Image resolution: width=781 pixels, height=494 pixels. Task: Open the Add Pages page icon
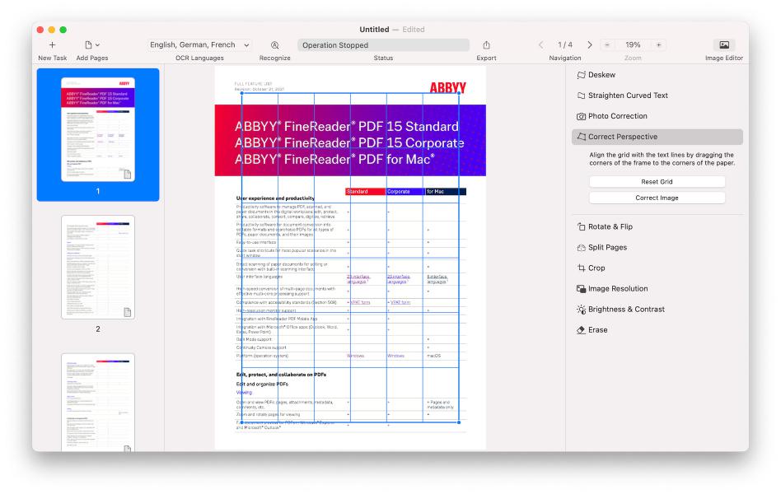pyautogui.click(x=88, y=44)
